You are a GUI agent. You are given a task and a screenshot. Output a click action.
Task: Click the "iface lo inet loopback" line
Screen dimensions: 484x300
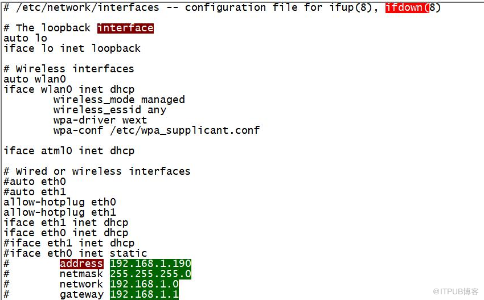pyautogui.click(x=72, y=48)
